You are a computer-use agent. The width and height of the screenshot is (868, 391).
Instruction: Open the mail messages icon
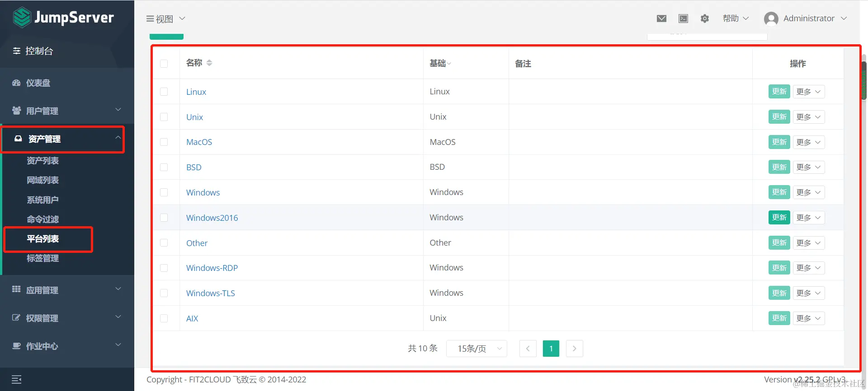click(x=661, y=19)
